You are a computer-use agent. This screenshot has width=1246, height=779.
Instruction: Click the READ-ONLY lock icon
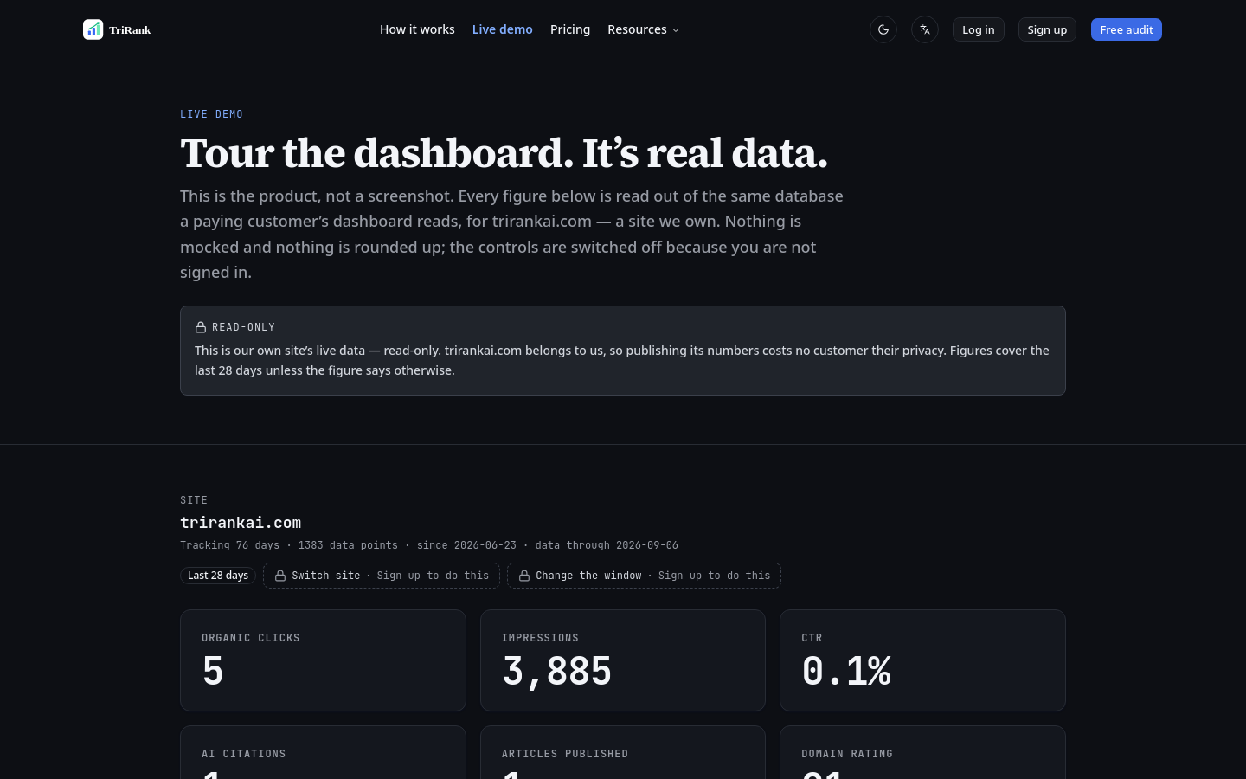201,327
